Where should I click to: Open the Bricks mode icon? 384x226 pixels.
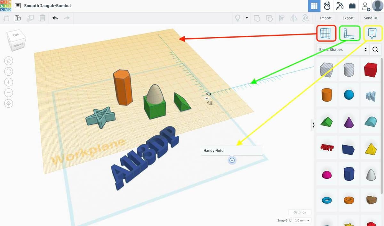tap(352, 6)
